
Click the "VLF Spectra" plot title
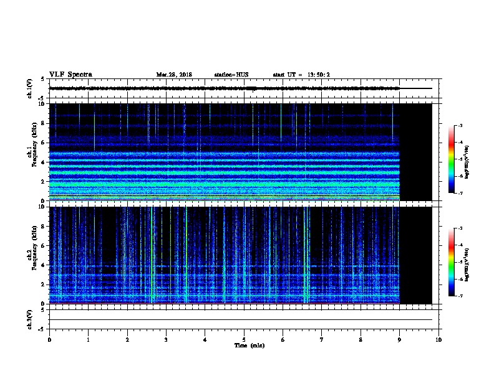(70, 75)
